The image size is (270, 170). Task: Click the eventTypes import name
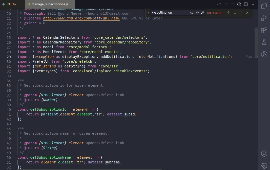(x=45, y=71)
